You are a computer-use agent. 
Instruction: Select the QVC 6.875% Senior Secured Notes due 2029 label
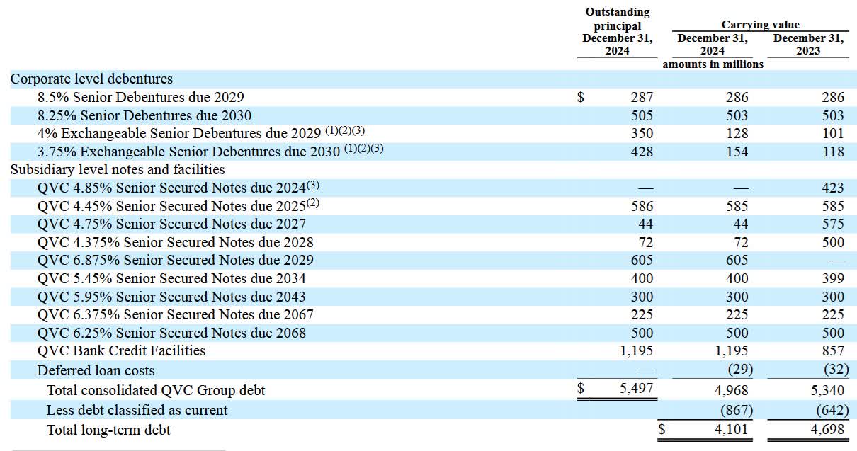click(176, 260)
